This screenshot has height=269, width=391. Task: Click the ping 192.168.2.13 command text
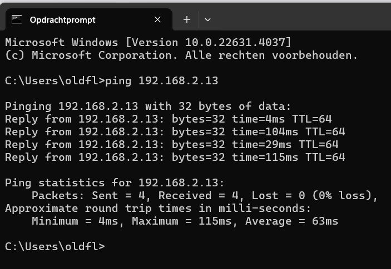(x=162, y=81)
